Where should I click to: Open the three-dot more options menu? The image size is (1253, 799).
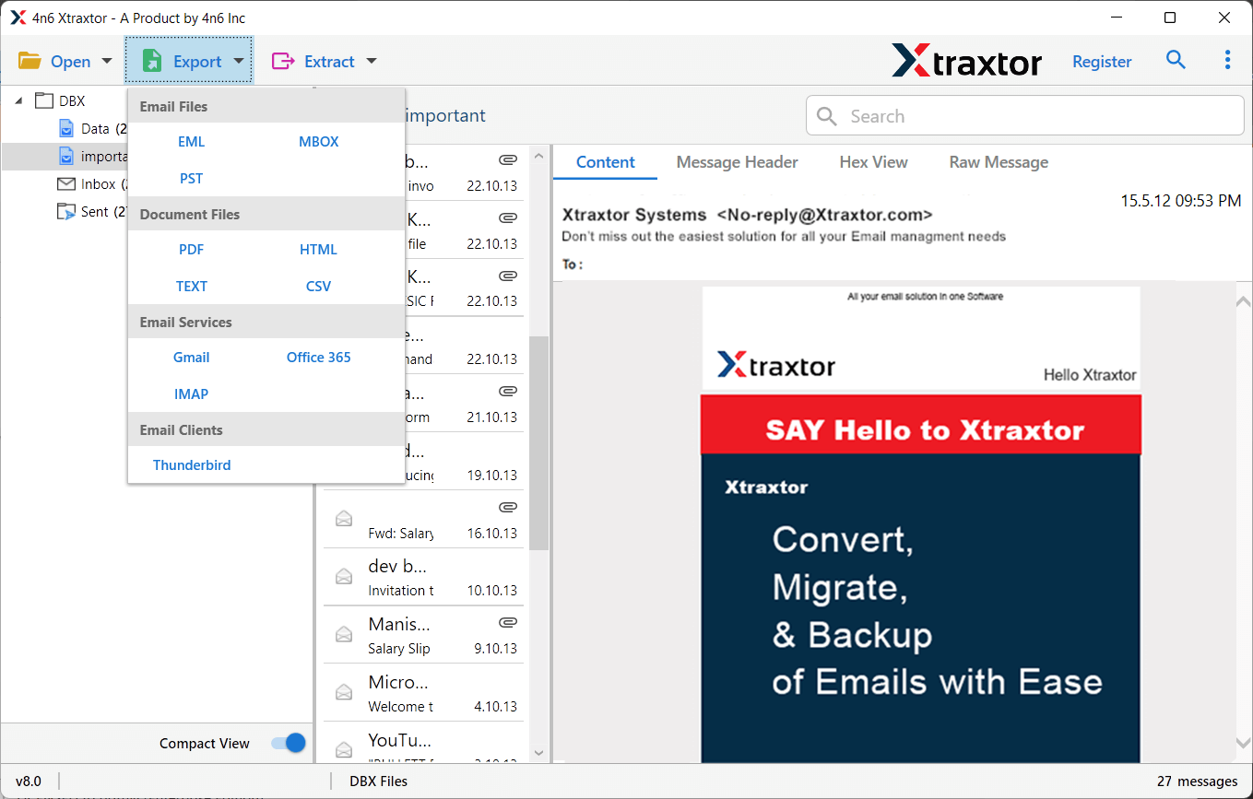pyautogui.click(x=1227, y=60)
